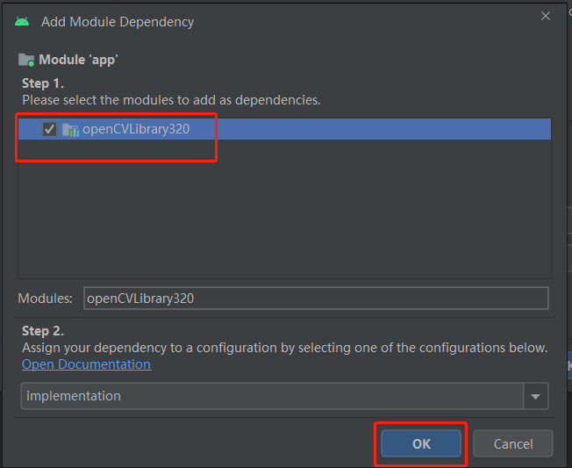Uncheck the openCVLibrary320 checkbox
The height and width of the screenshot is (468, 572).
(50, 130)
